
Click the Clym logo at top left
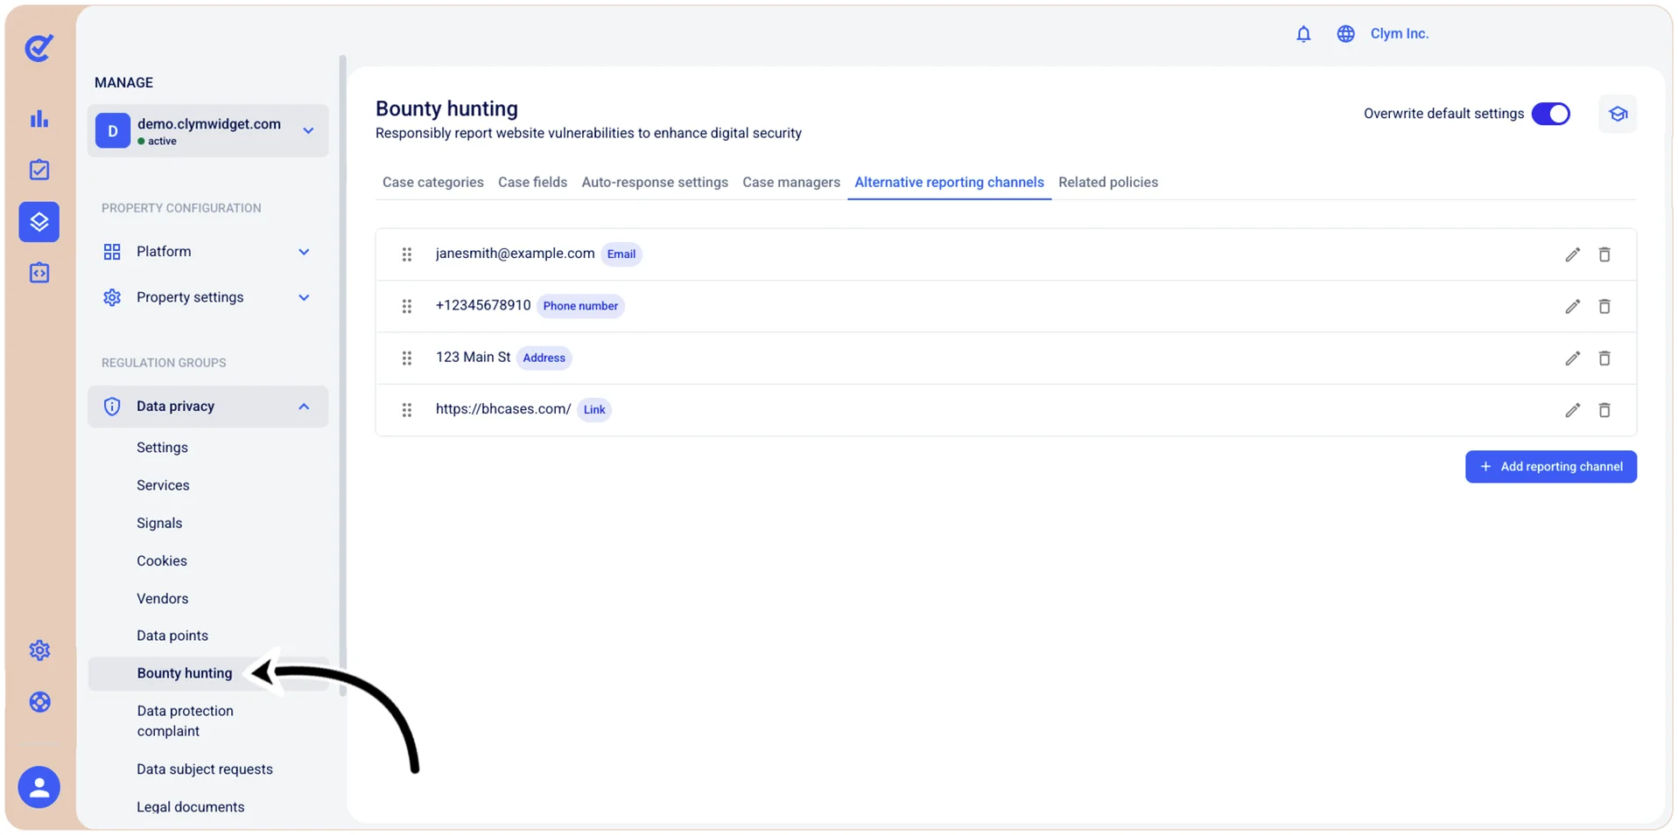click(x=39, y=47)
